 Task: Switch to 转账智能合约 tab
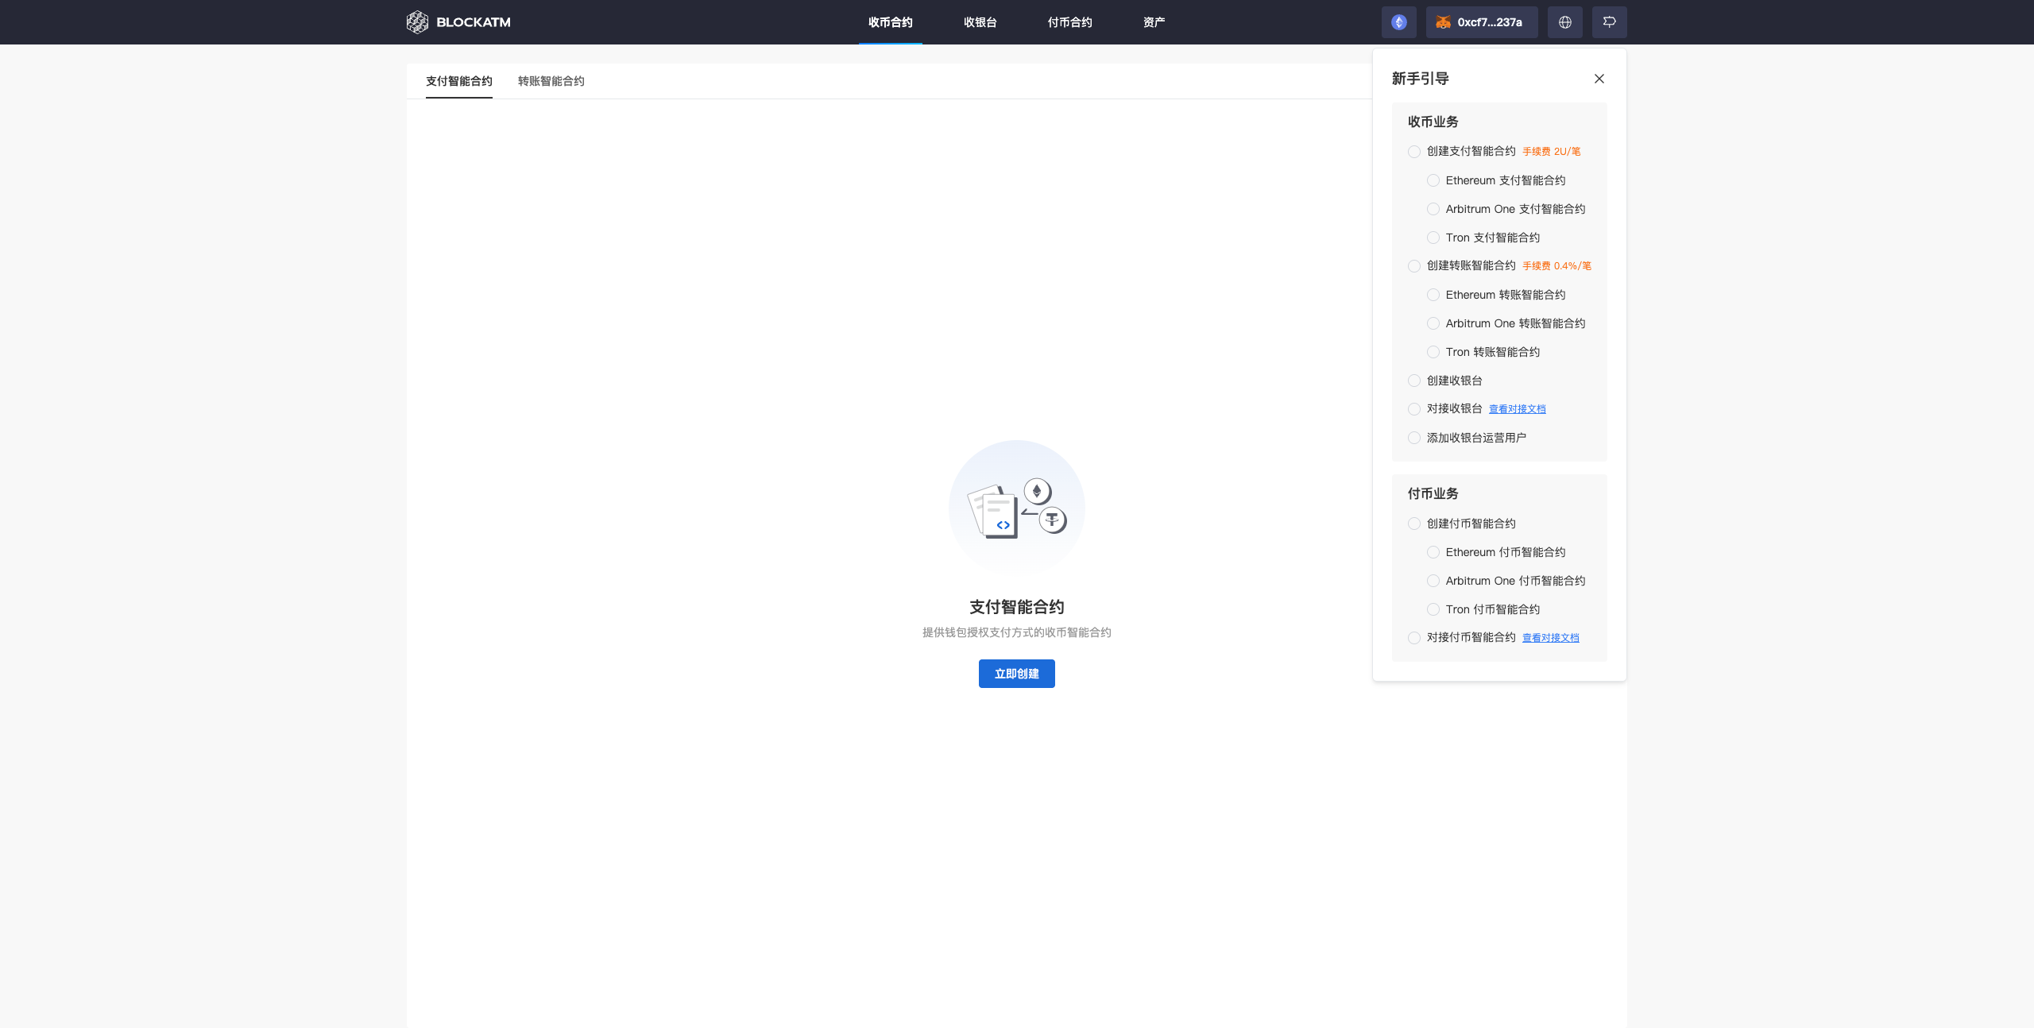pos(551,81)
